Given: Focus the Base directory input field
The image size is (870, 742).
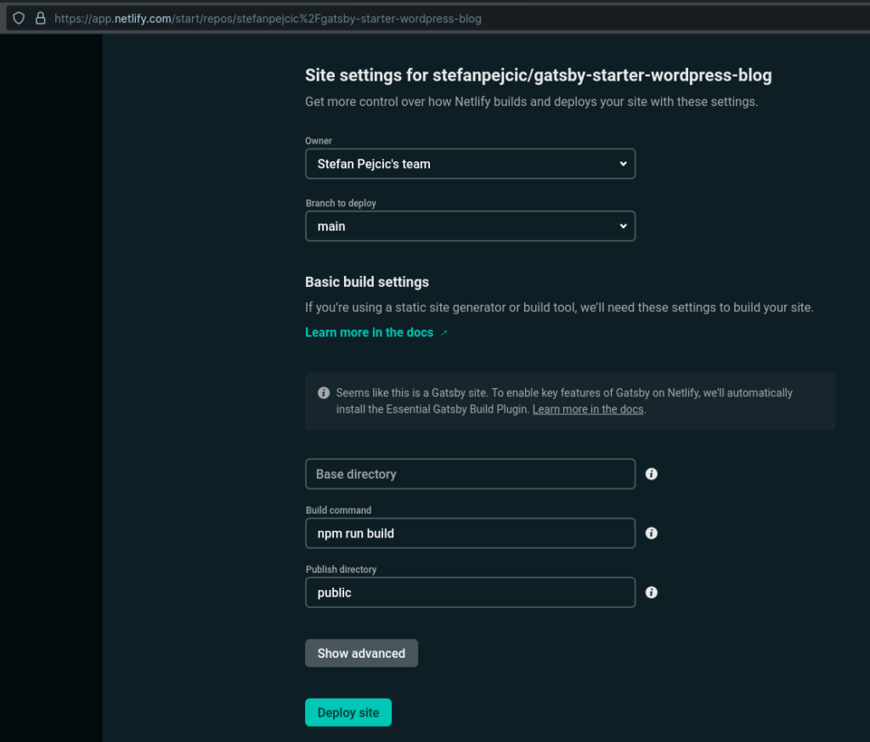Looking at the screenshot, I should pyautogui.click(x=470, y=474).
